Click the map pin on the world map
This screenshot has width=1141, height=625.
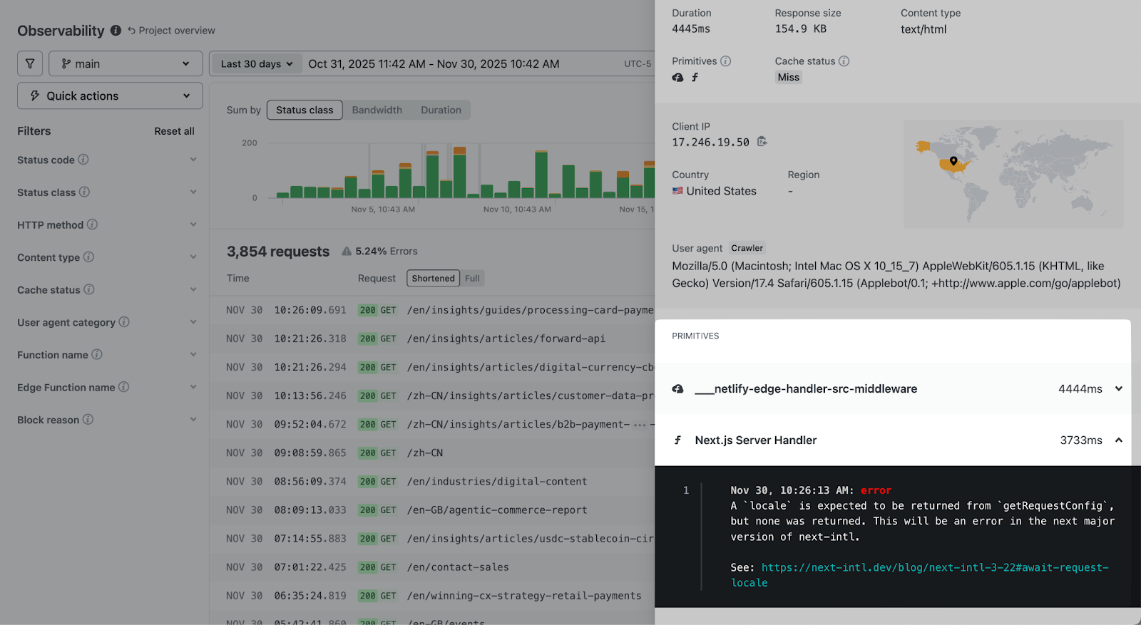953,161
